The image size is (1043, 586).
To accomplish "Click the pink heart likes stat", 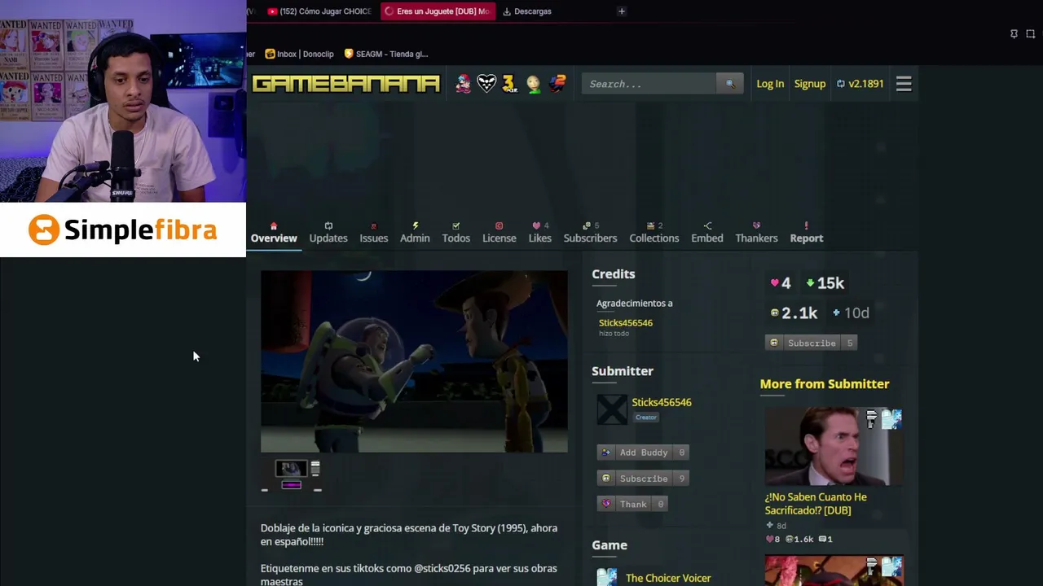I will (x=780, y=283).
